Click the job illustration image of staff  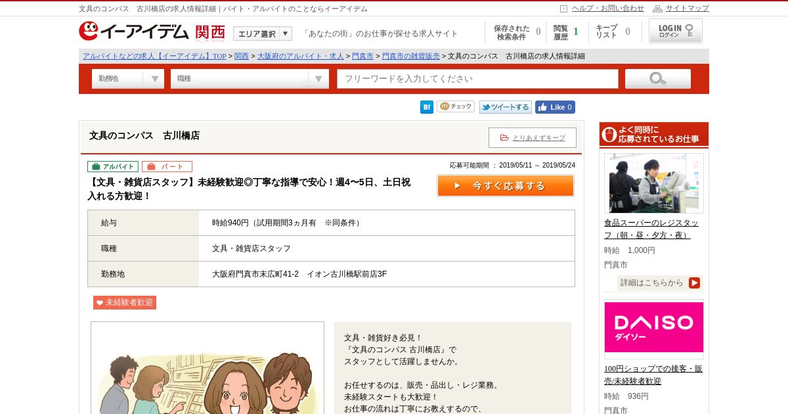point(208,368)
